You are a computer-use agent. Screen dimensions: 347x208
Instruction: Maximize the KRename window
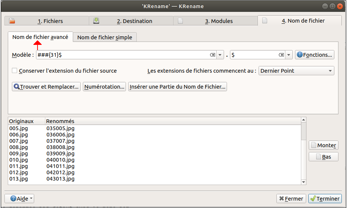tap(333, 6)
